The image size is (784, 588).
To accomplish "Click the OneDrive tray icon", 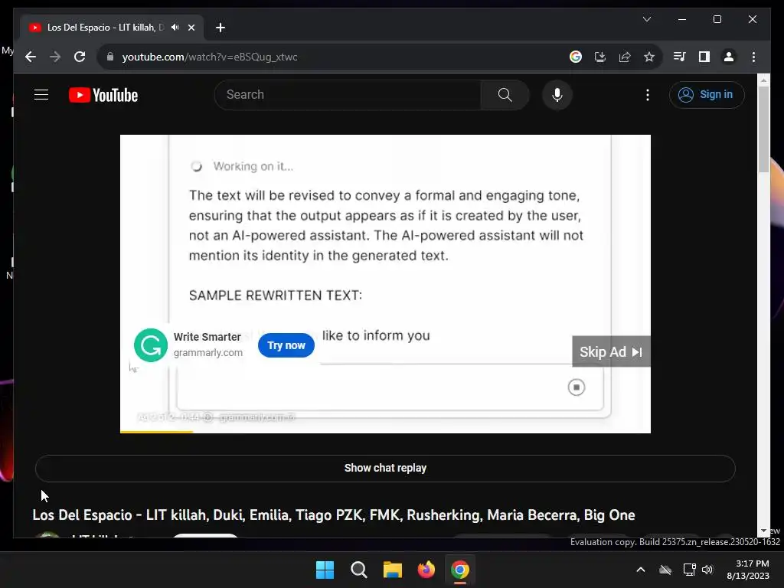I will [x=665, y=570].
